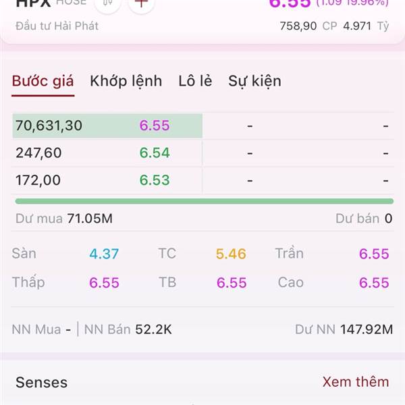Screen dimensions: 405x405
Task: Open the Senses section heading
Action: [42, 382]
